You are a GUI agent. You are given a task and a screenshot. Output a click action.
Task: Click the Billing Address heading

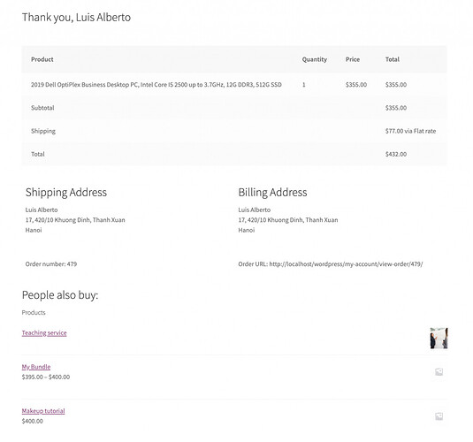coord(272,192)
